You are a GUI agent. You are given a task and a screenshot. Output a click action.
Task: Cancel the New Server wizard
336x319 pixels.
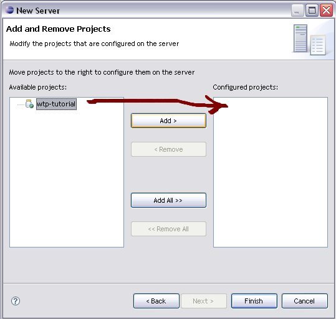pyautogui.click(x=304, y=301)
